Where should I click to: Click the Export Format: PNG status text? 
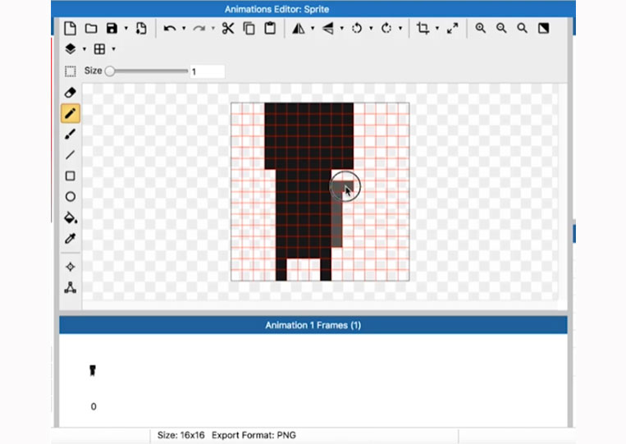[254, 435]
